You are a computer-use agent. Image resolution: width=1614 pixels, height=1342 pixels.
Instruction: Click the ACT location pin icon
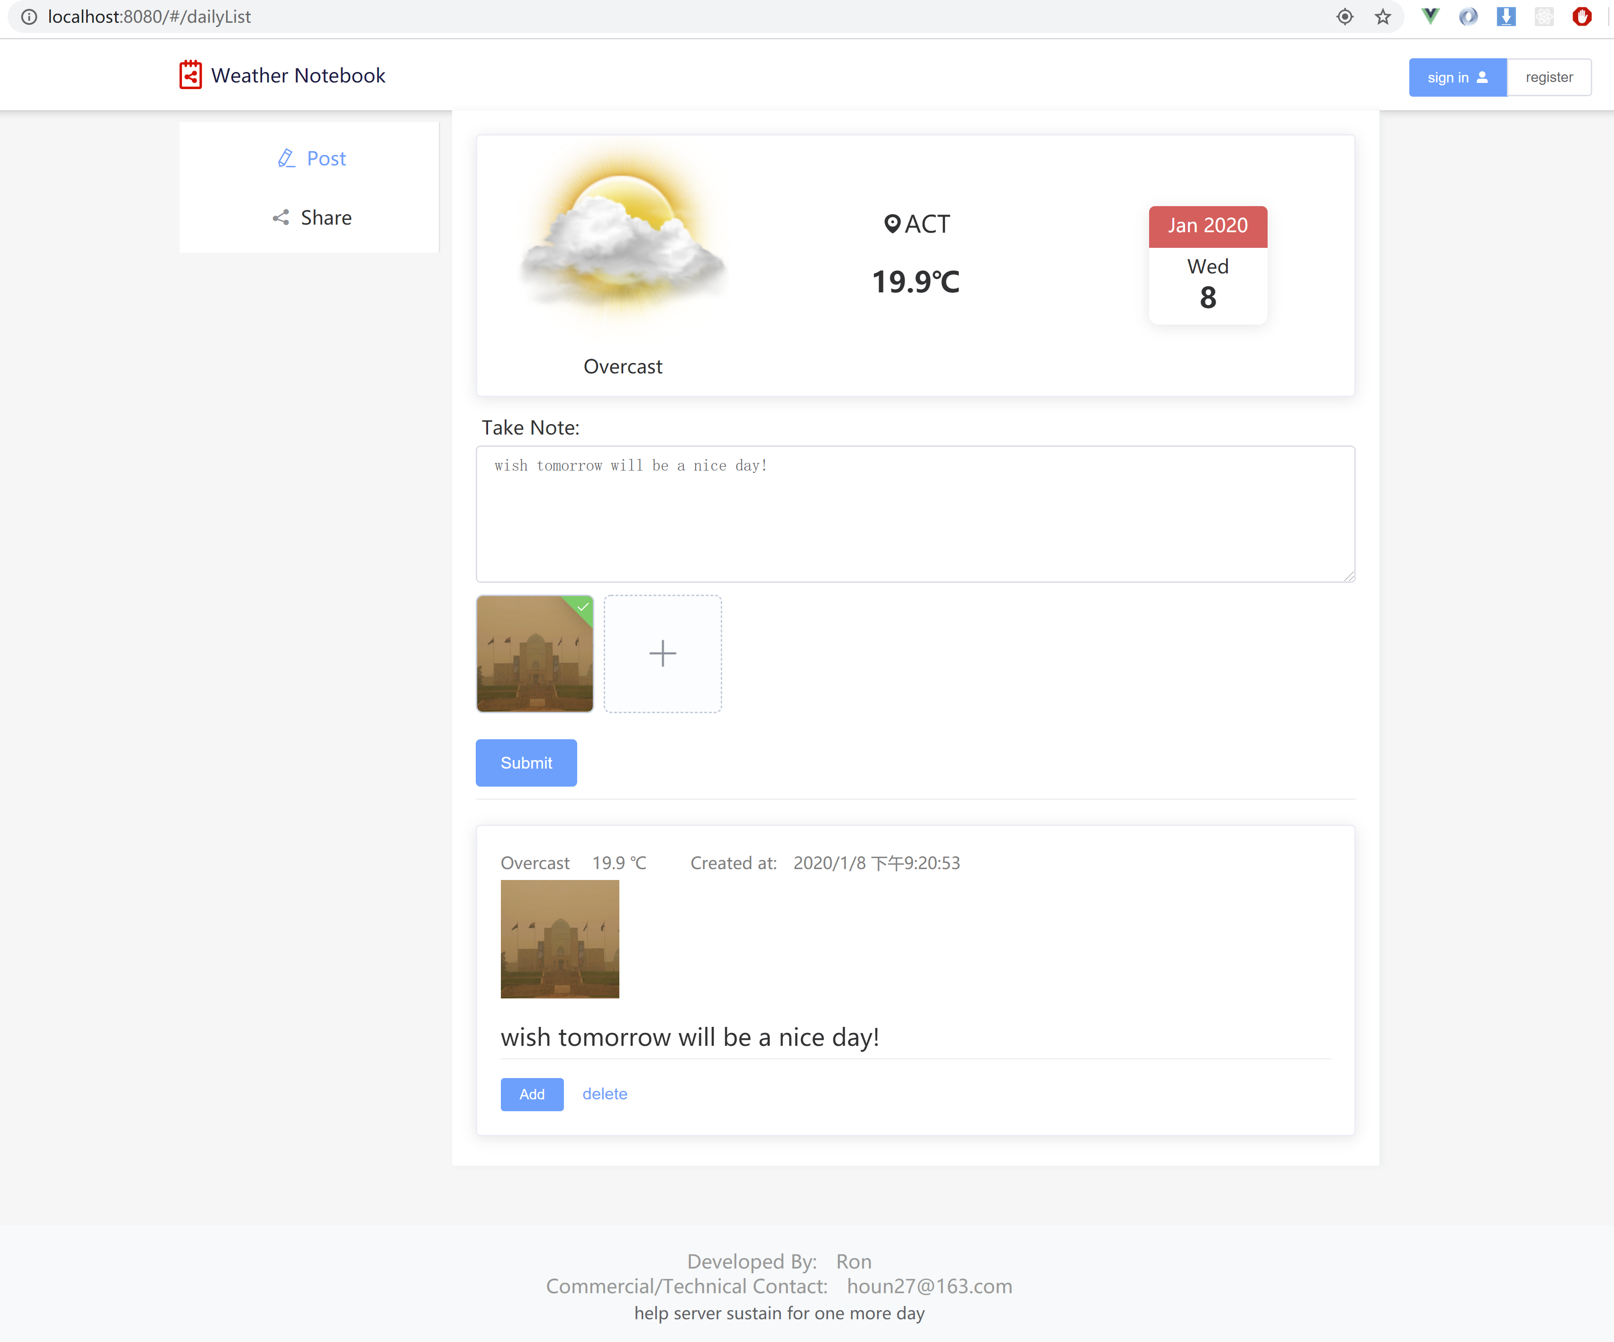[x=891, y=224]
